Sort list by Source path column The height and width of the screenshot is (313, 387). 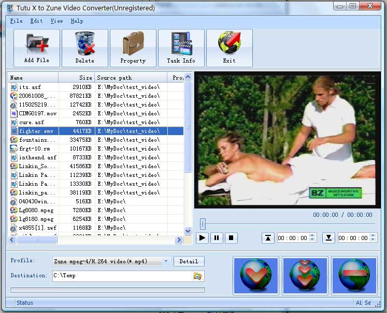tap(131, 78)
